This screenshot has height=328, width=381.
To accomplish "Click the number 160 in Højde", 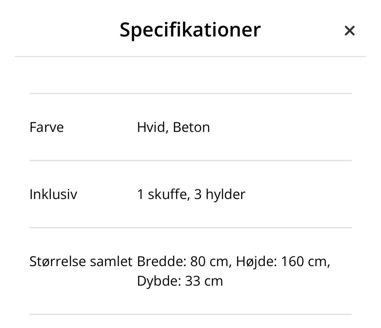I will click(x=293, y=262).
